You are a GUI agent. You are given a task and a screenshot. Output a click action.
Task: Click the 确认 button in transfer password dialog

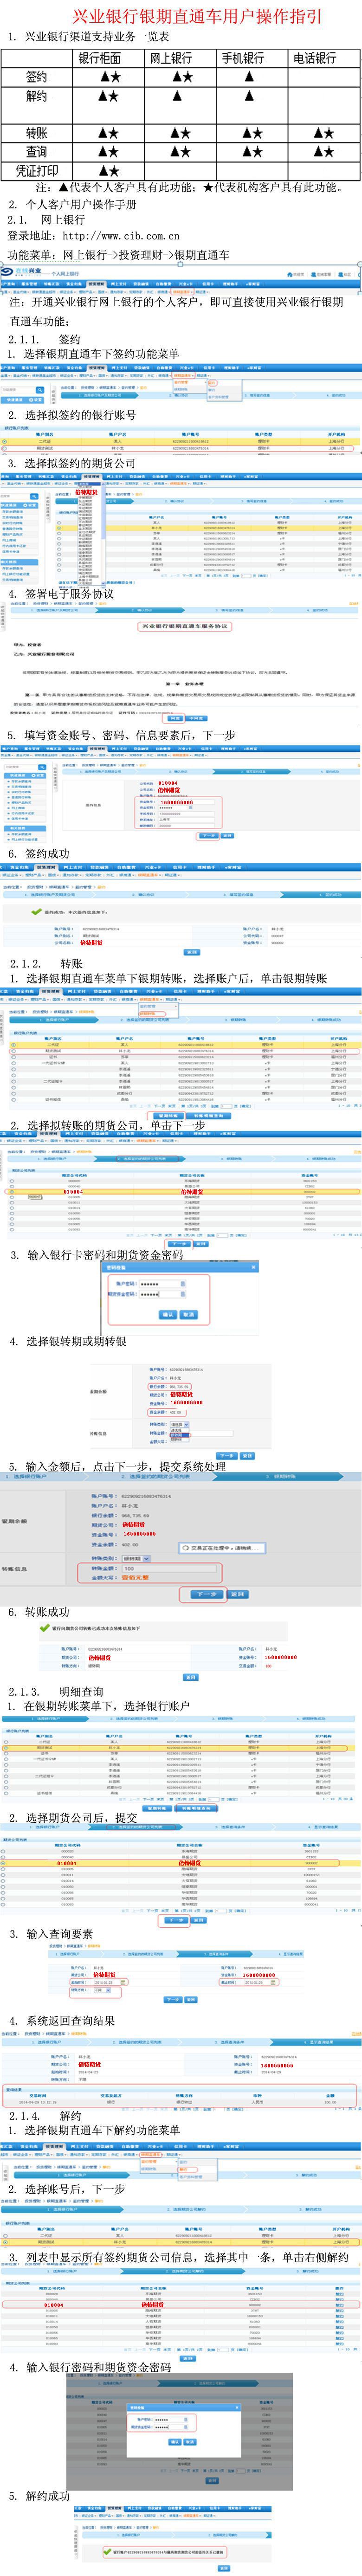pyautogui.click(x=168, y=1314)
